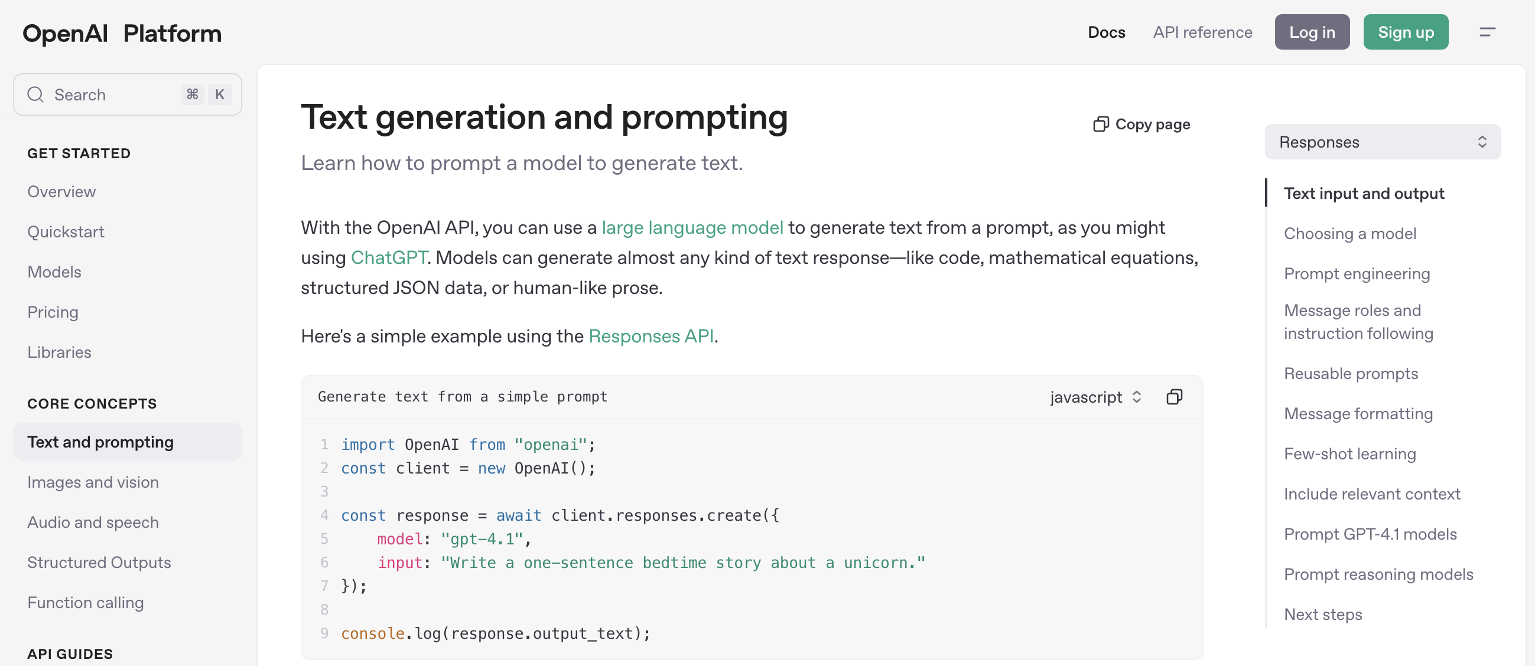Click the copy code icon in code block
Screen dimensions: 1535x666
coord(1174,397)
